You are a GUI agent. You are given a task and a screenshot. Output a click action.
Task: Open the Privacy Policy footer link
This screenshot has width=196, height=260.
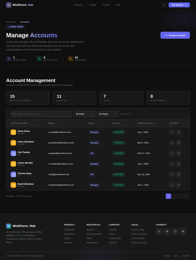(138, 230)
